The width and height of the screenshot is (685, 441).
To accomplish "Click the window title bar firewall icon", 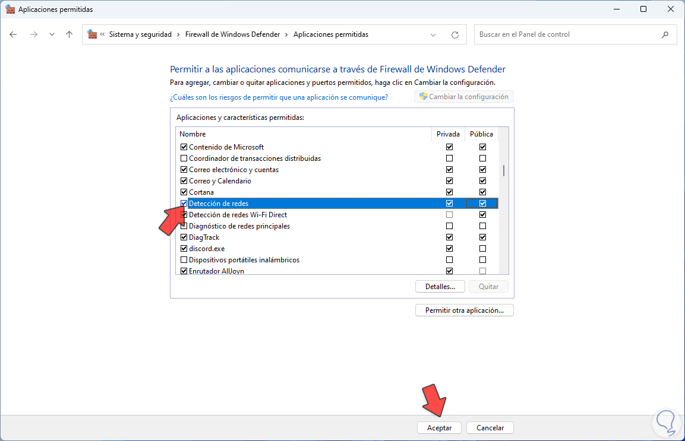I will click(10, 9).
